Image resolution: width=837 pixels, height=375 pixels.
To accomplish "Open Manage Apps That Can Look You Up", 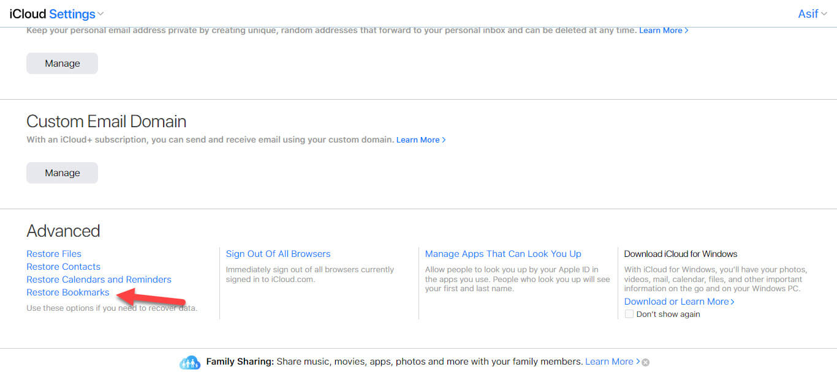I will [x=503, y=254].
